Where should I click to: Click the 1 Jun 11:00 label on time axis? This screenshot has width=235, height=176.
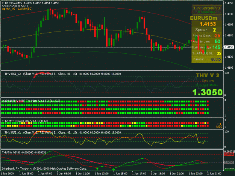tap(83, 174)
